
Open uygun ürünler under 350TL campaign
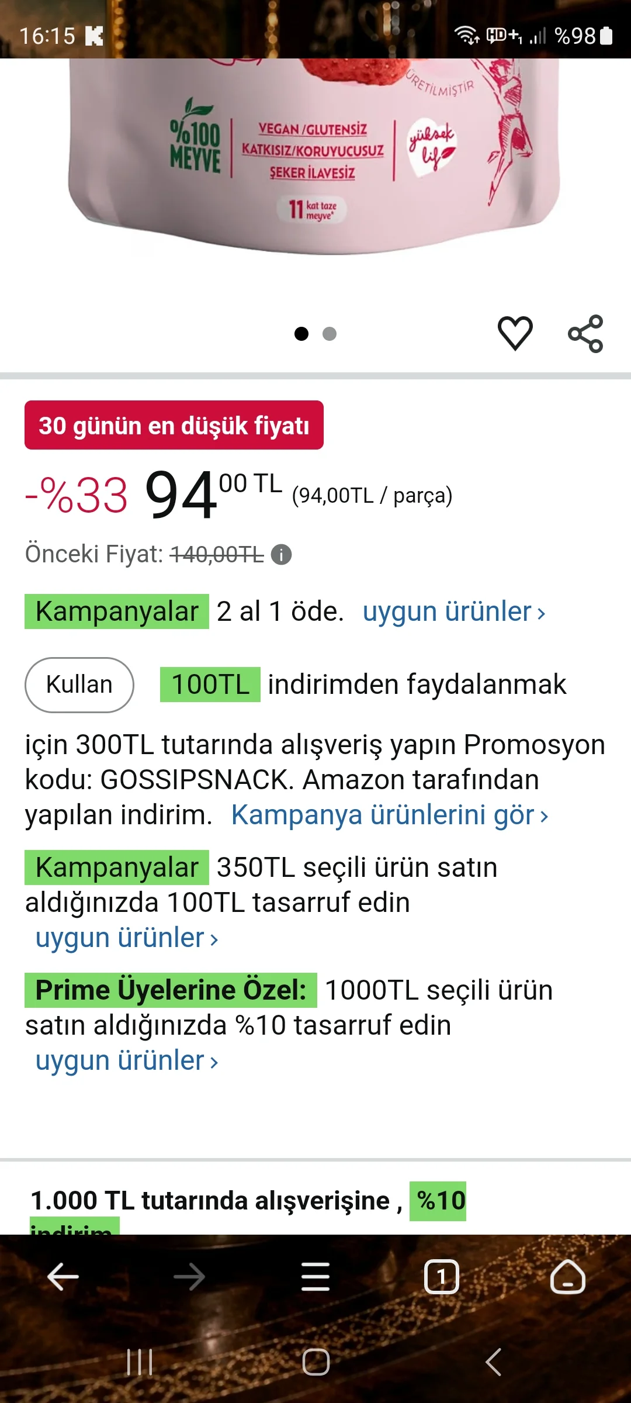click(x=127, y=938)
